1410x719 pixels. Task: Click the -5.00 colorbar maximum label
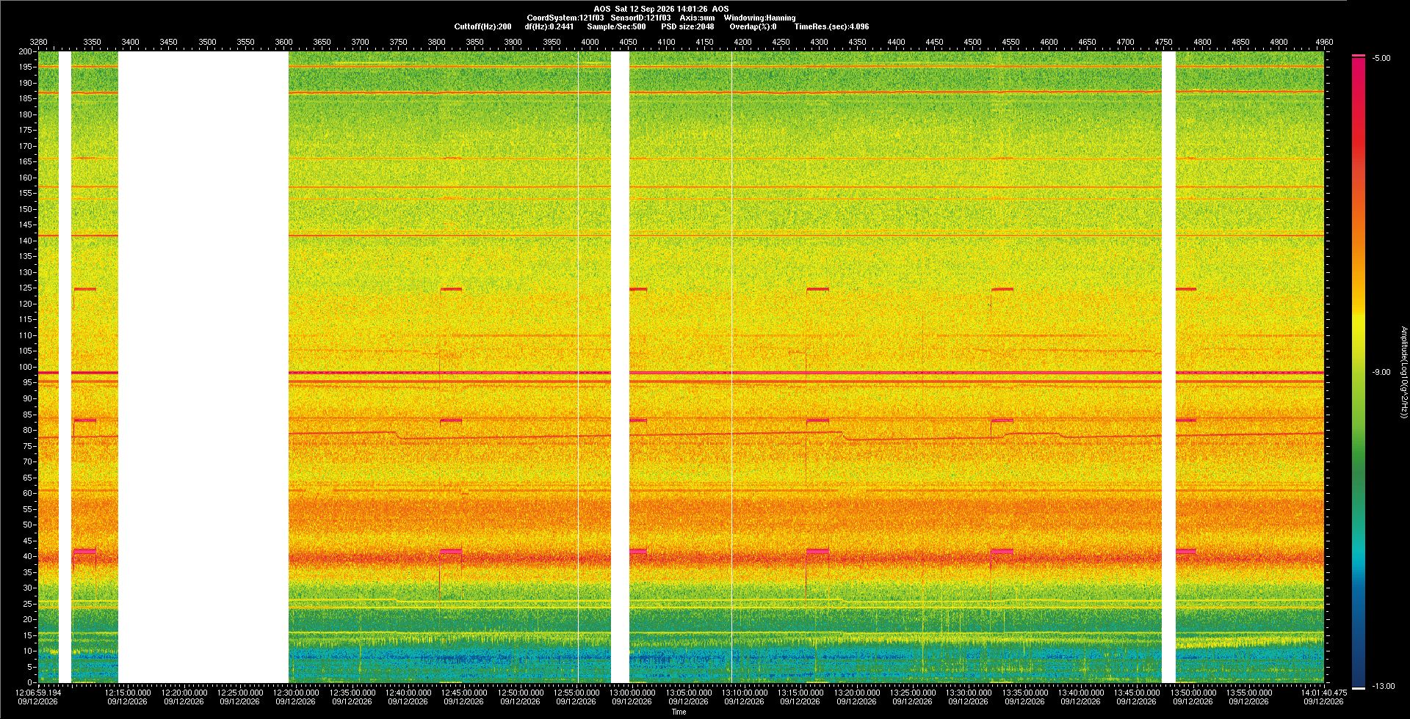tap(1381, 59)
